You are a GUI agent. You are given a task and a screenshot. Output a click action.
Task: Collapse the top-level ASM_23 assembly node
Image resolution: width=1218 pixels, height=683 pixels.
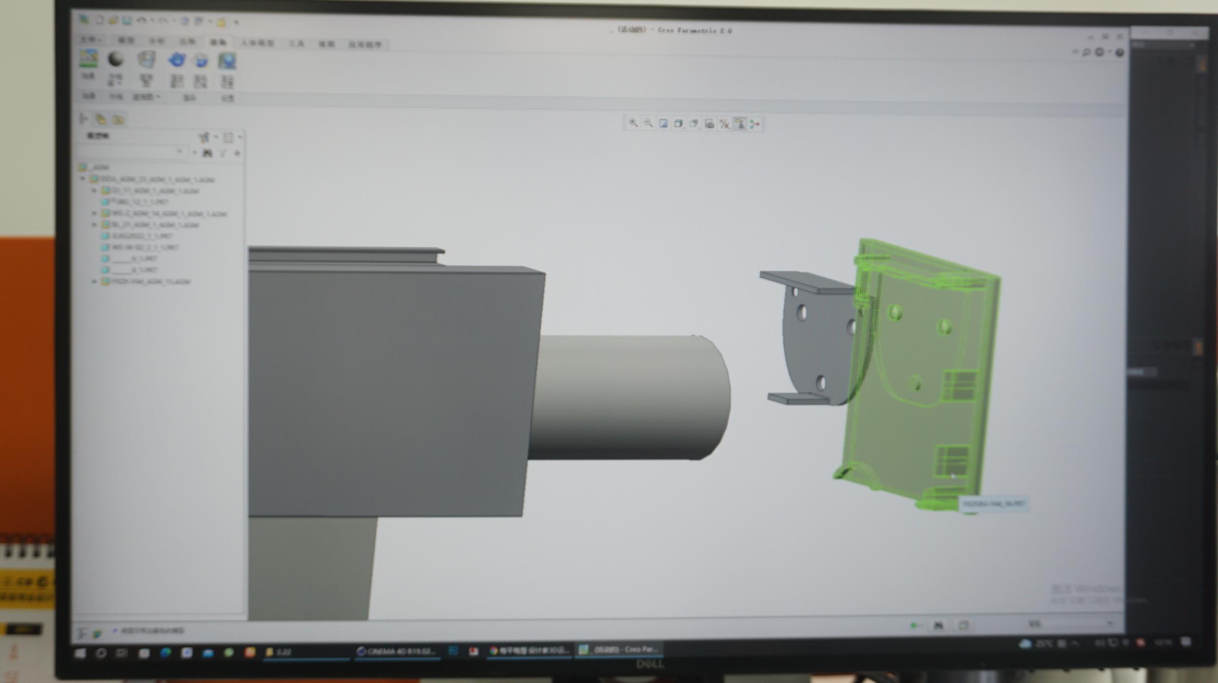[82, 179]
